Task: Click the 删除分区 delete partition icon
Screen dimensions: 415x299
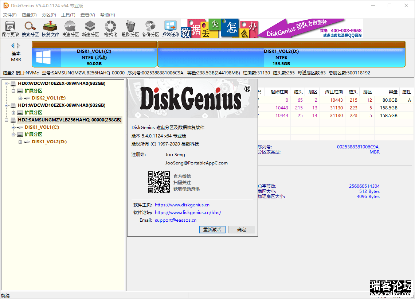Action: pos(130,28)
